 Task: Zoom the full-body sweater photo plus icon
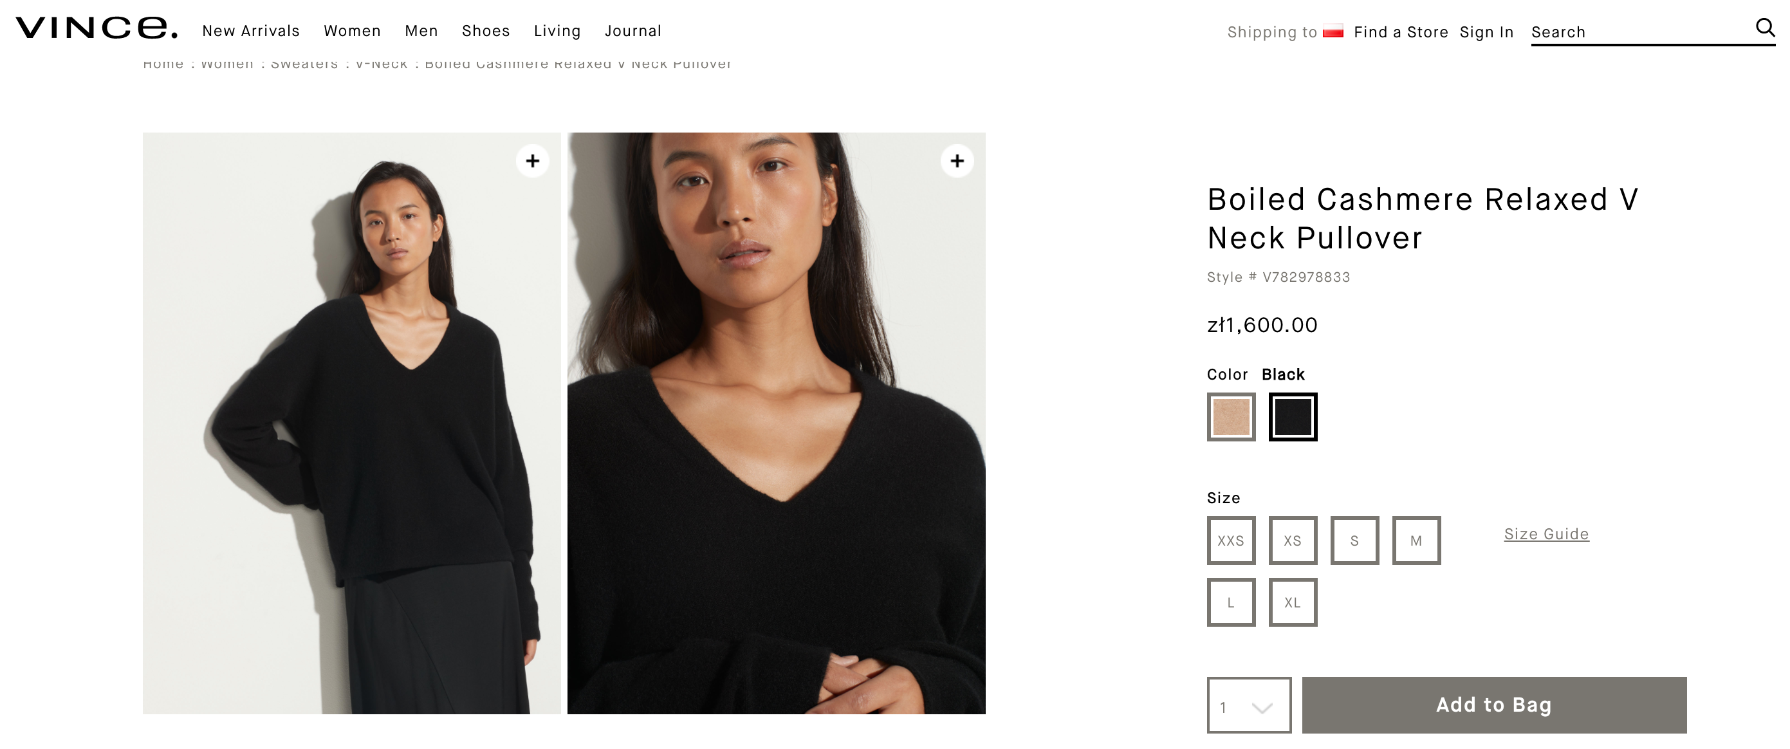(532, 162)
